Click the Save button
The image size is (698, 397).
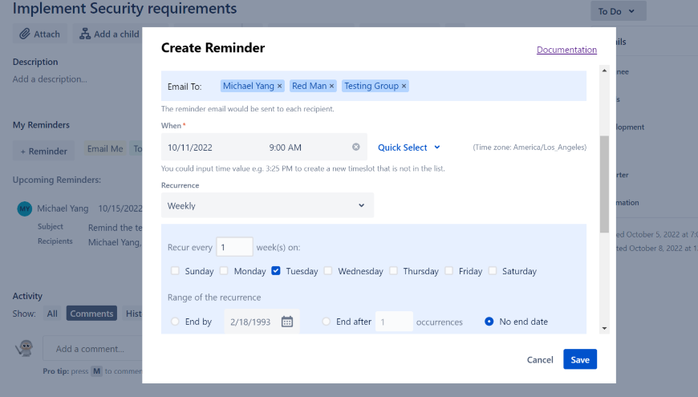[579, 360]
